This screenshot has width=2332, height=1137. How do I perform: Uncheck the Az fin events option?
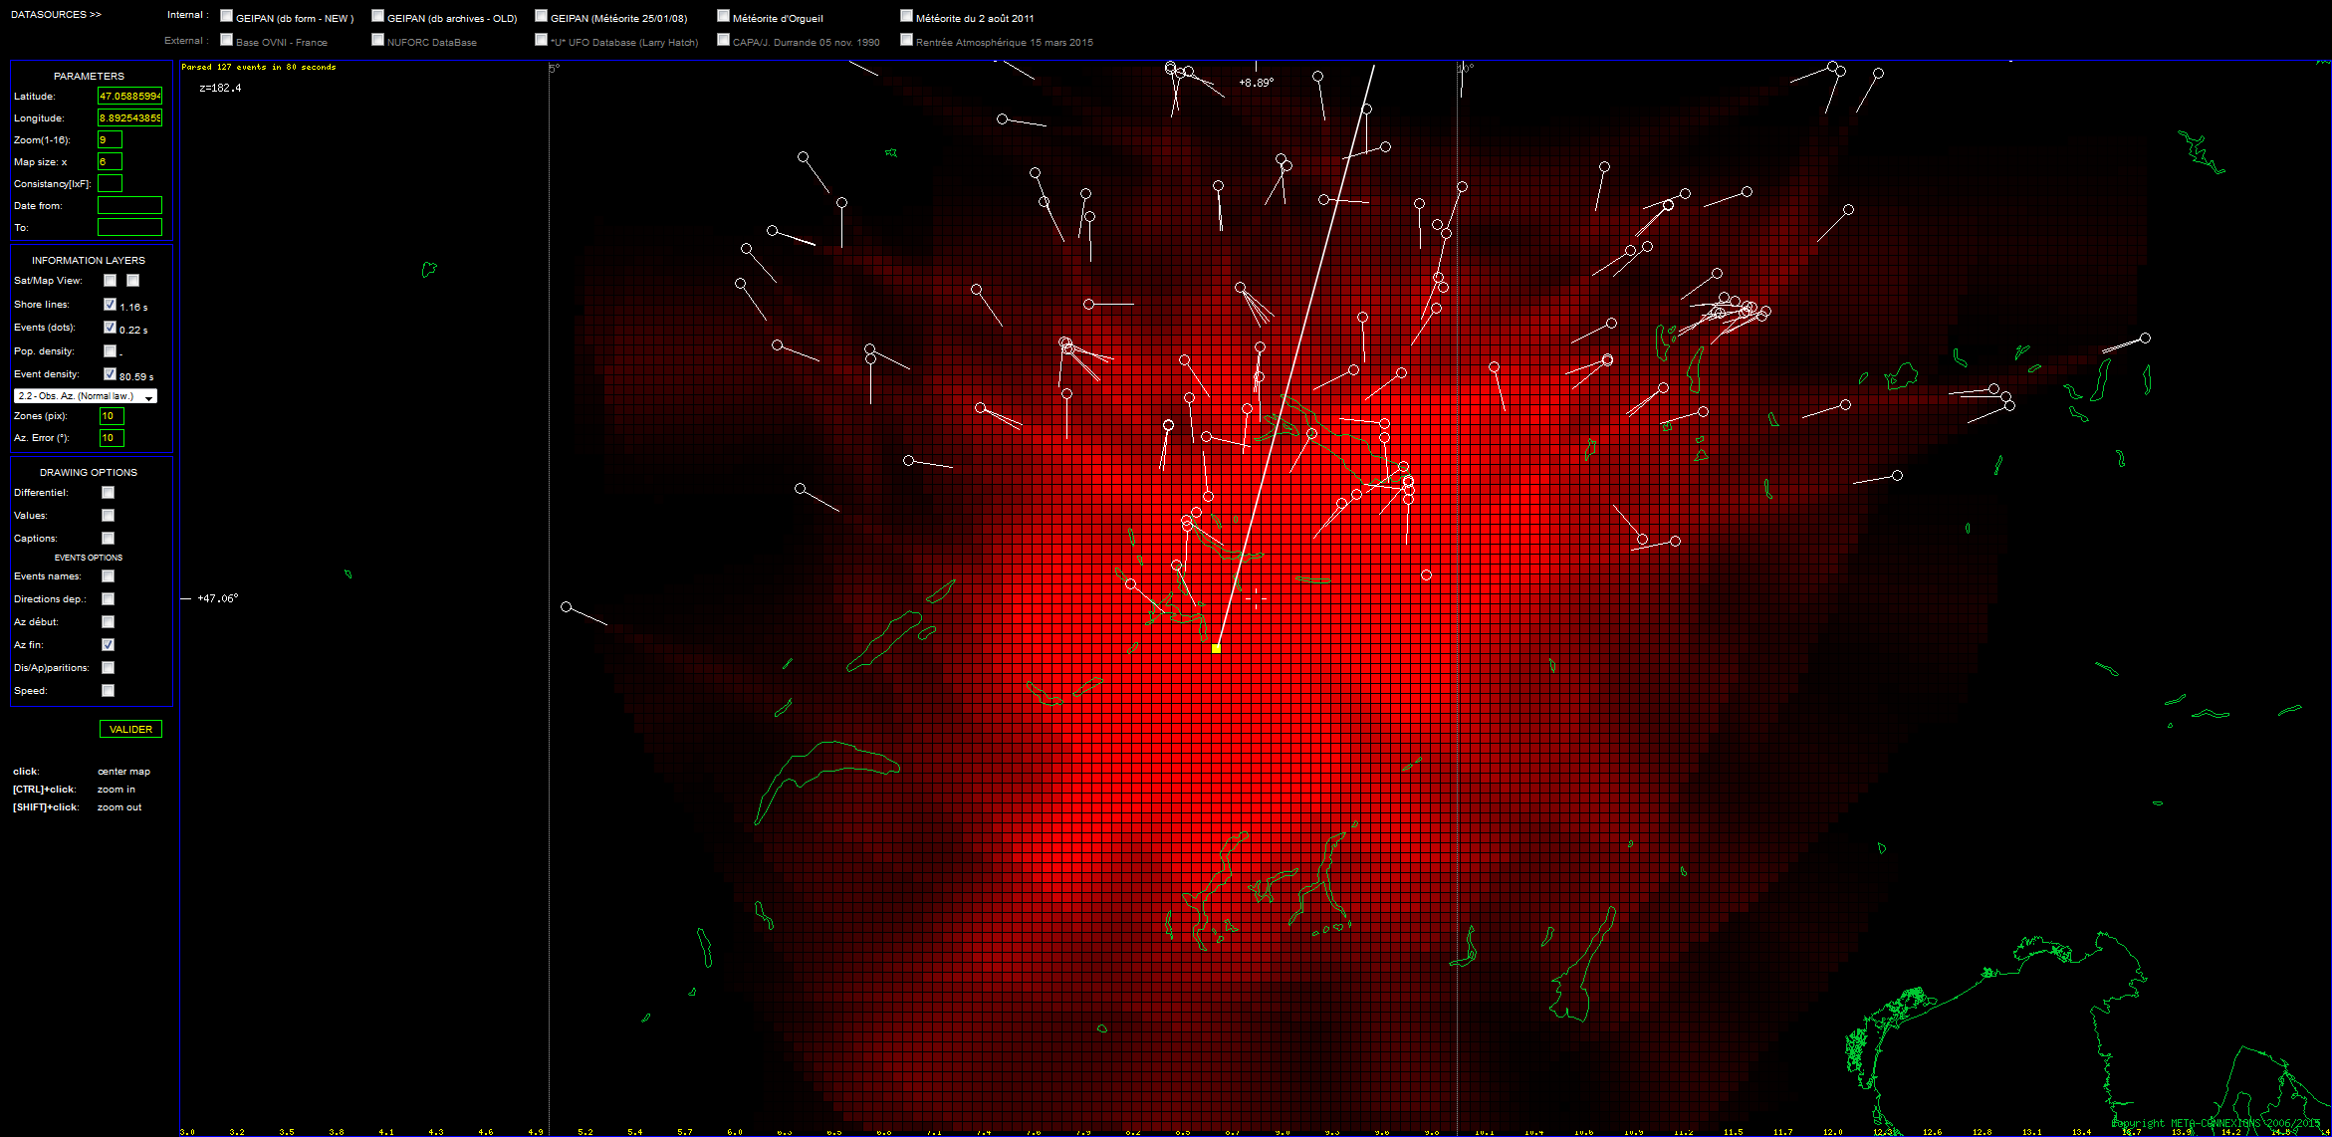pos(109,645)
